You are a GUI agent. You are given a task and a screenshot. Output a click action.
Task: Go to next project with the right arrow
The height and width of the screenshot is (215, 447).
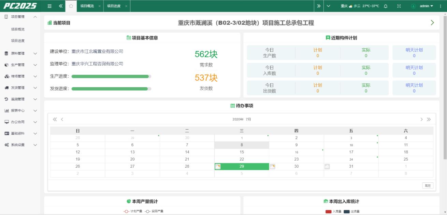click(432, 23)
